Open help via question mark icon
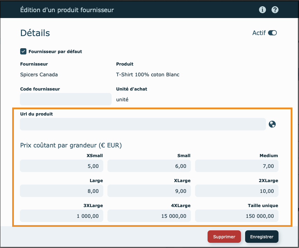Screen dimensions: 299x248 click(275, 10)
